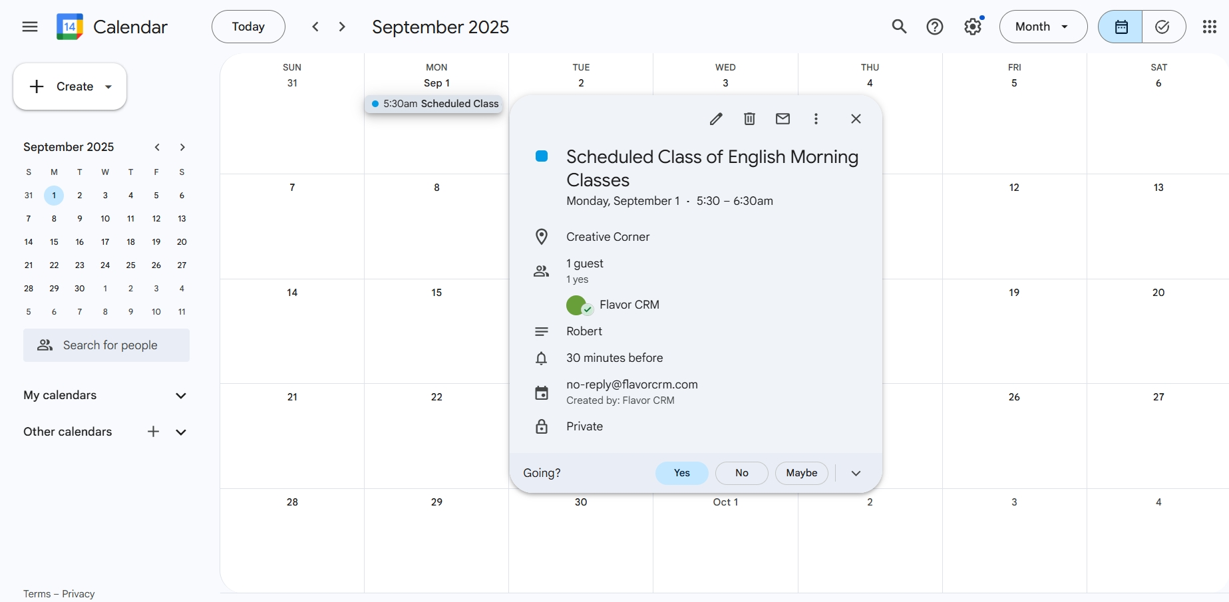The width and height of the screenshot is (1229, 602).
Task: RSVP Yes to the event
Action: click(x=681, y=473)
